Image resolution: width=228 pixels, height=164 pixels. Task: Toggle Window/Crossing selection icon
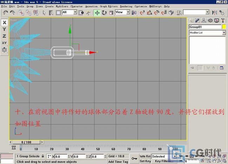point(81,13)
